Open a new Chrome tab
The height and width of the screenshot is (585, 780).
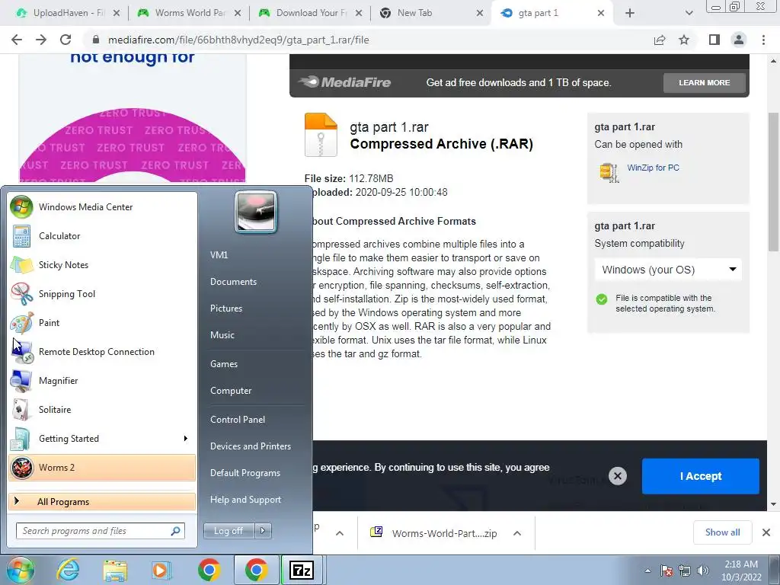[x=630, y=13]
